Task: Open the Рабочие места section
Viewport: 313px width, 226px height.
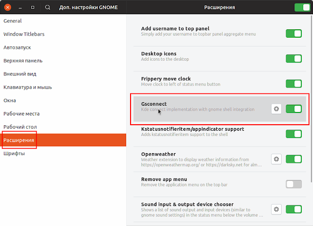Action: [x=63, y=113]
